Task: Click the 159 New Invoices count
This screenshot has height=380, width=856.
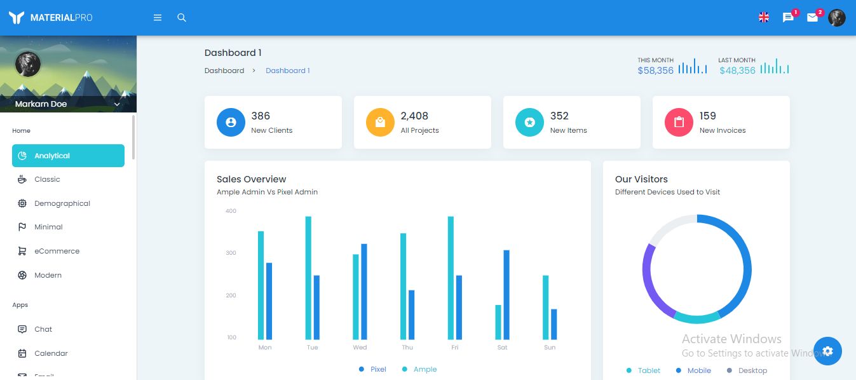Action: 708,116
